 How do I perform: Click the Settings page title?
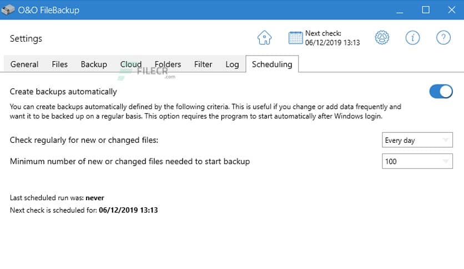(x=26, y=38)
